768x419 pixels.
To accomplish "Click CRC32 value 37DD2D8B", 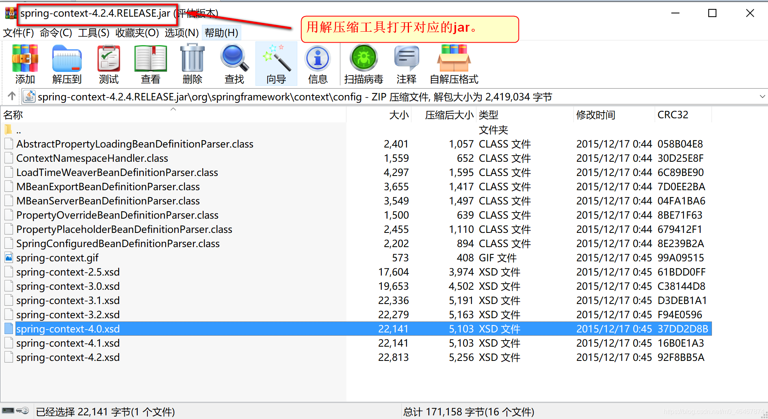I will (x=683, y=329).
